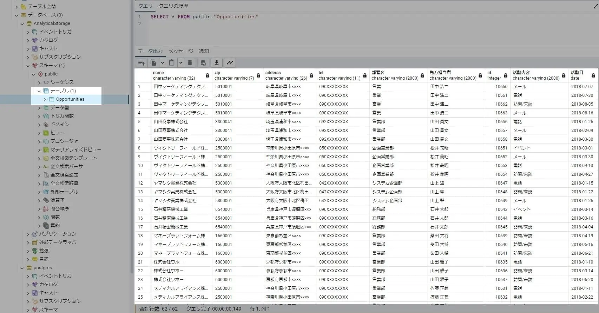
Task: Click the add row toolbar icon
Action: click(142, 63)
